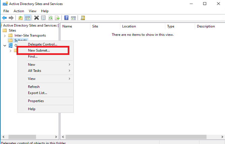
Task: Collapse the expanded site node chevron
Action: click(x=5, y=46)
